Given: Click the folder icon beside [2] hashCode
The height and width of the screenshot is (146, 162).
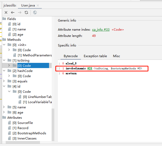Looking at the screenshot, I should coord(9,71).
